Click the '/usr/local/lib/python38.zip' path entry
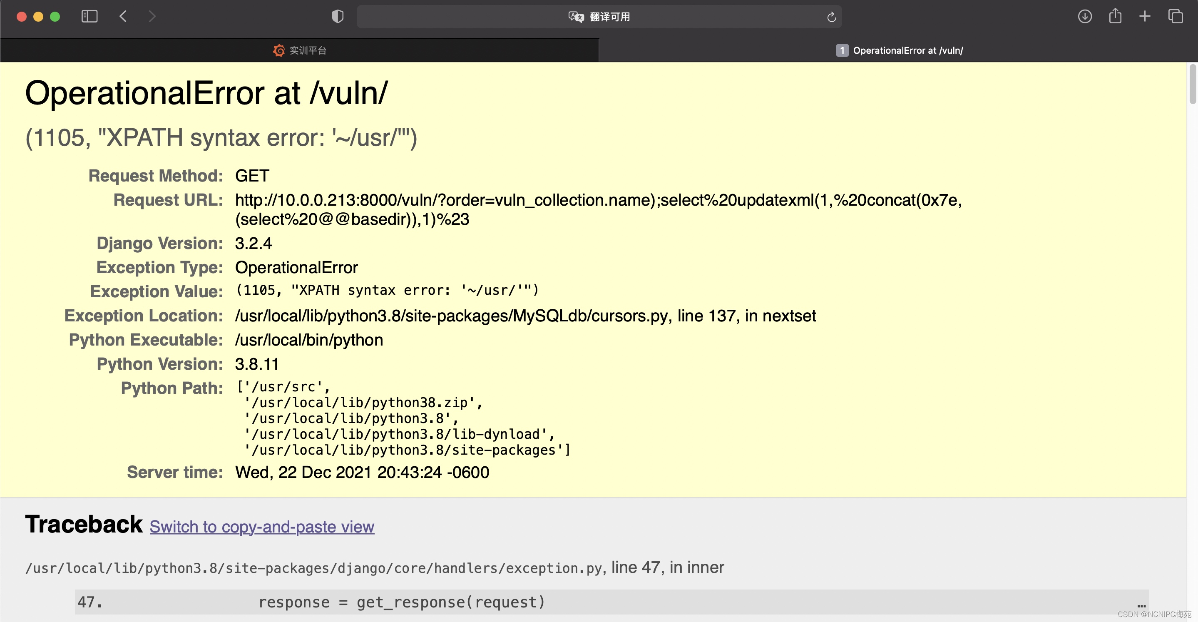This screenshot has height=622, width=1198. 363,403
